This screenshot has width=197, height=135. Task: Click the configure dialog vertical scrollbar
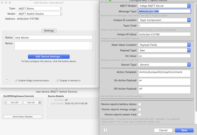click(x=196, y=58)
